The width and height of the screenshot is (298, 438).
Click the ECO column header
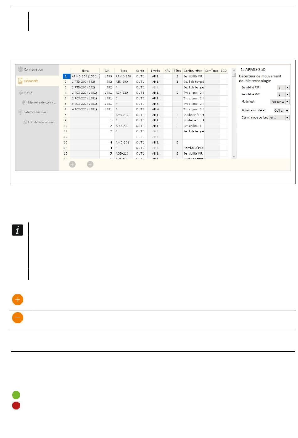point(224,71)
